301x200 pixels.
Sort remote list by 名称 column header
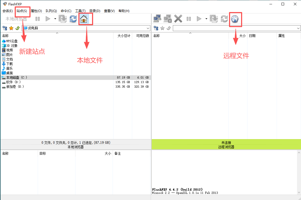190,36
